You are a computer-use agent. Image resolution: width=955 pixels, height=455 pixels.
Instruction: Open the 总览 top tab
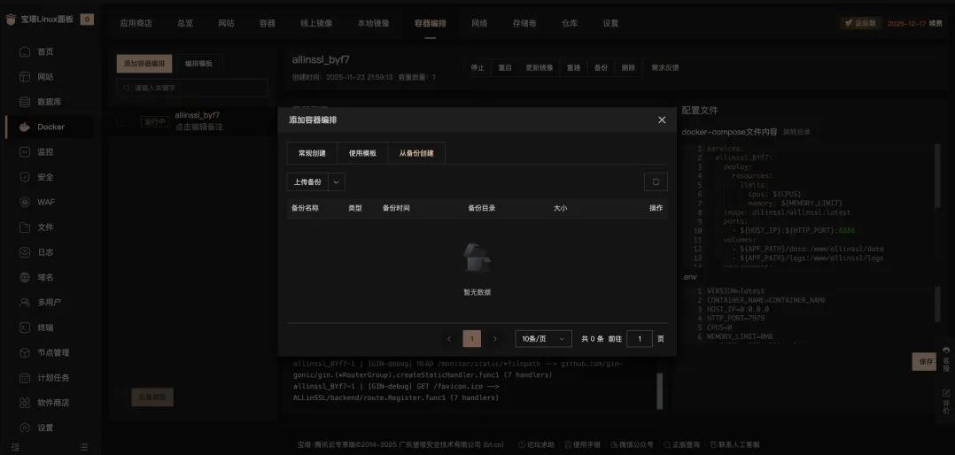pyautogui.click(x=185, y=24)
